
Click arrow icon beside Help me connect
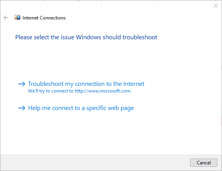(x=22, y=108)
